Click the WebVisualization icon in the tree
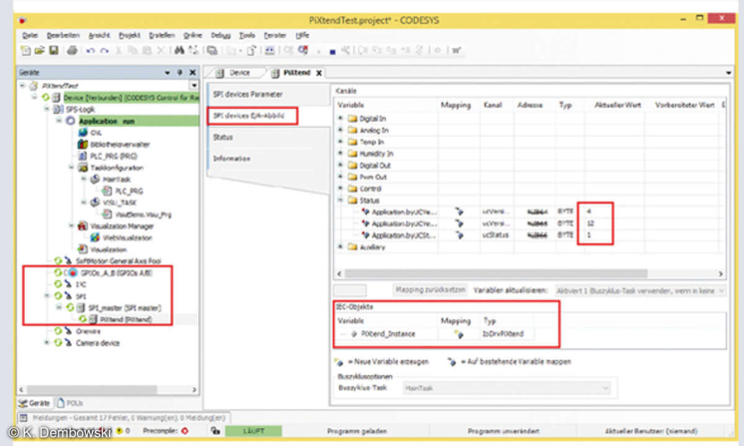Viewport: 744px width, 446px height. 95,238
